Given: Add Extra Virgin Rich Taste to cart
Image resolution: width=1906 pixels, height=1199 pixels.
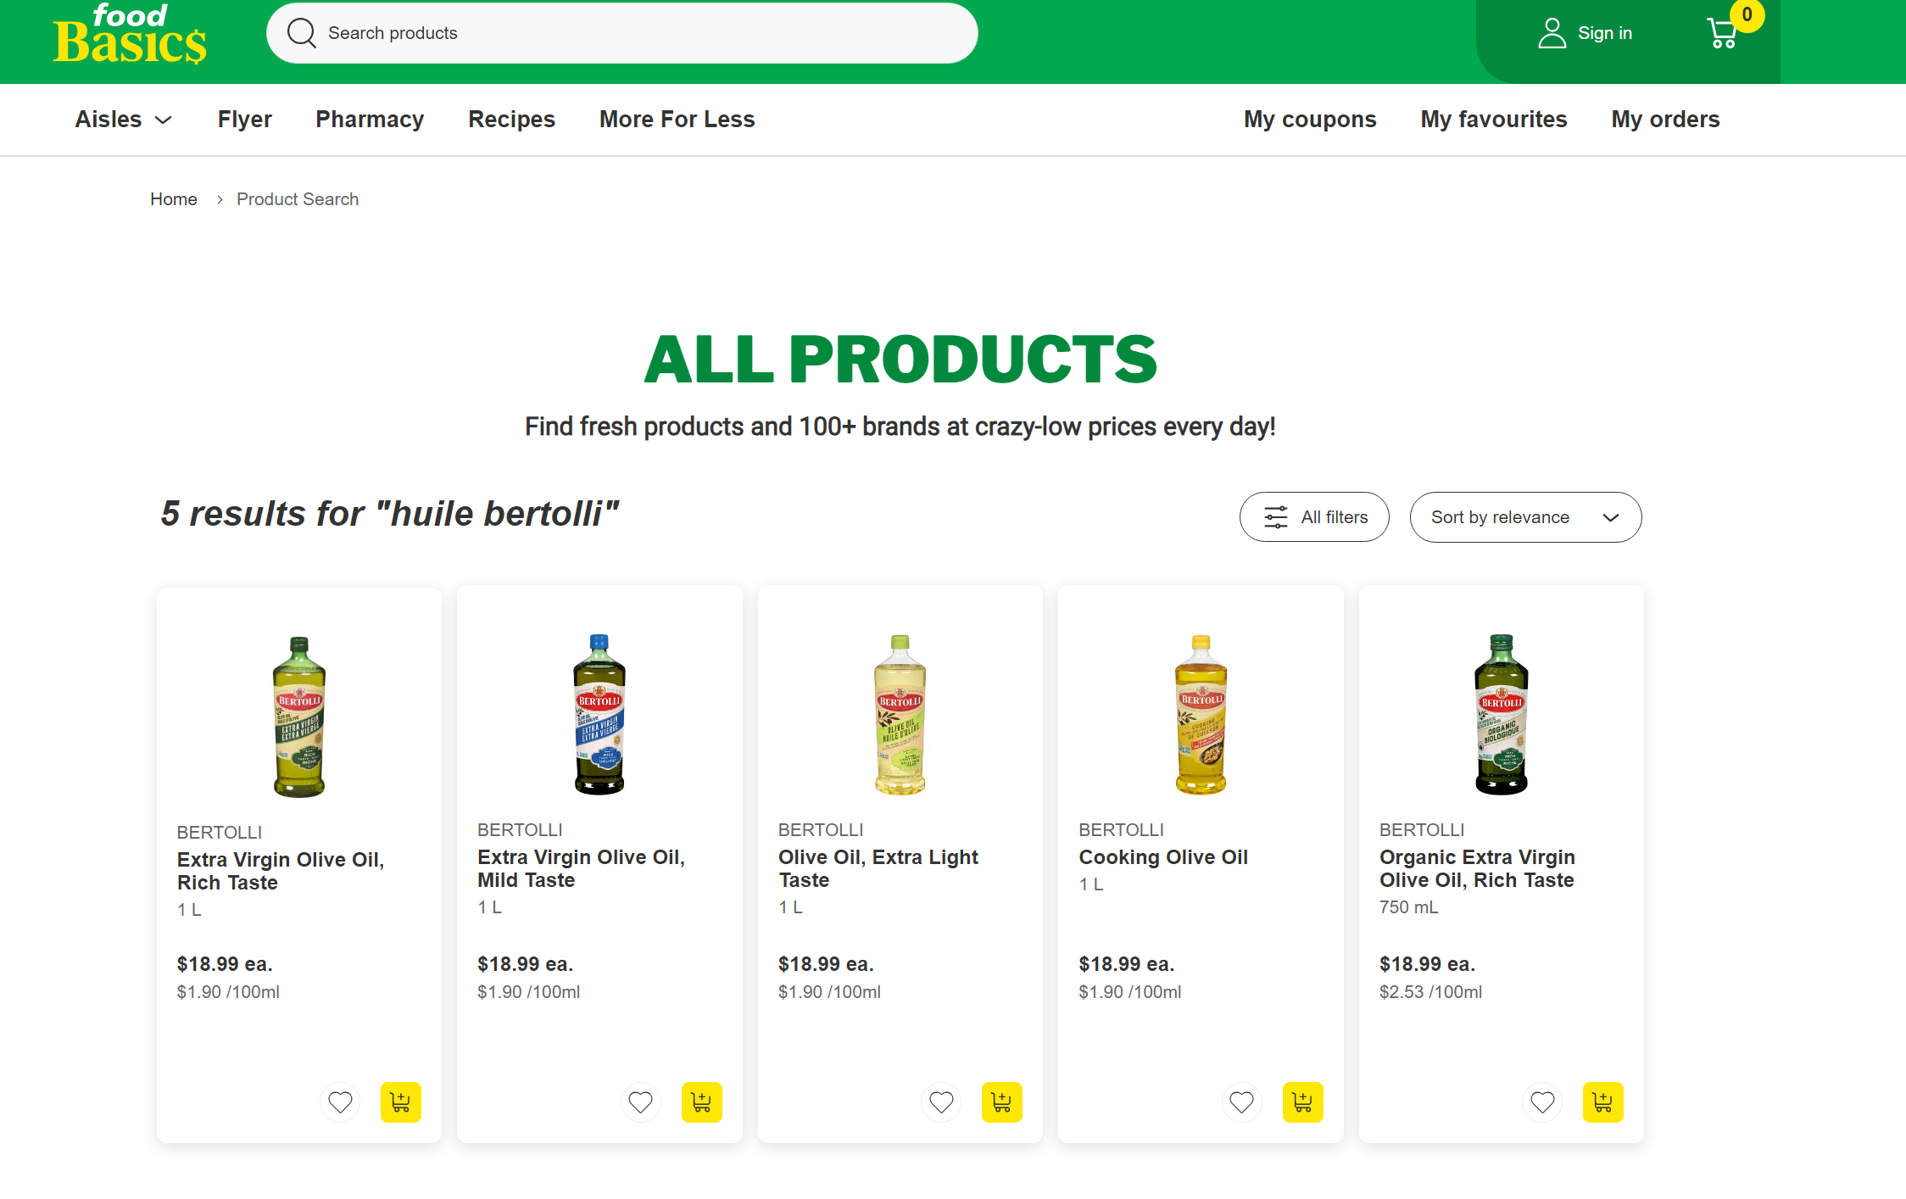Looking at the screenshot, I should click(401, 1102).
